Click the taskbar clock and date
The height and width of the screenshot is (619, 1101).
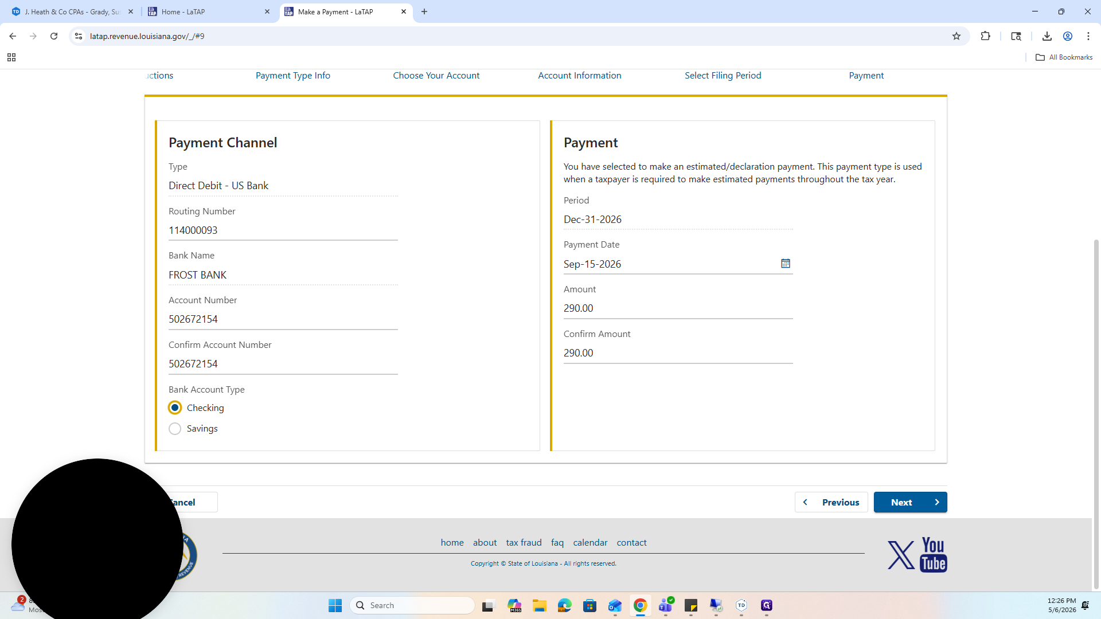pos(1062,605)
